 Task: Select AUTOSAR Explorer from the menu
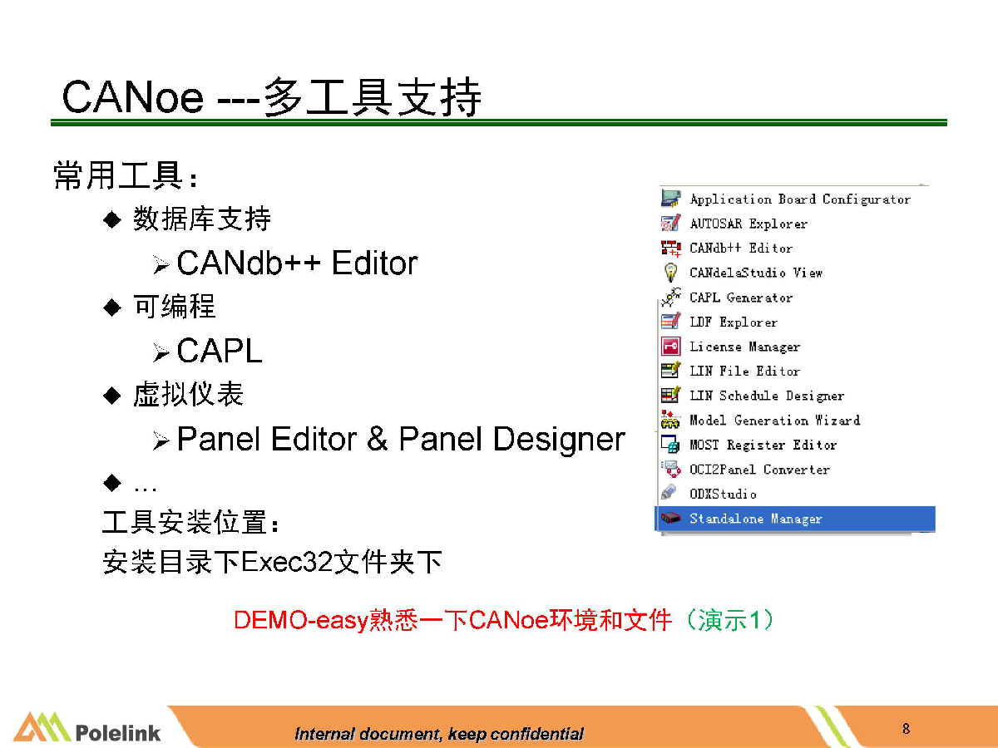(x=748, y=224)
